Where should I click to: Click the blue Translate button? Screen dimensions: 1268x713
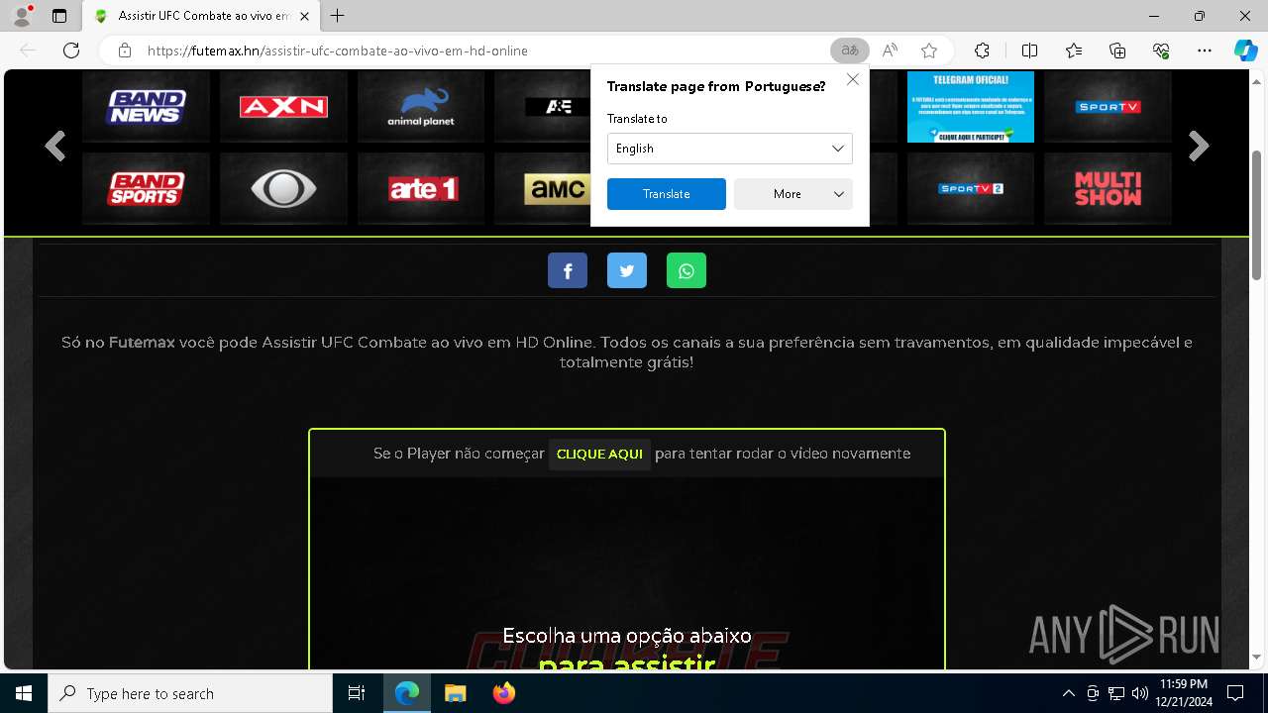point(667,194)
